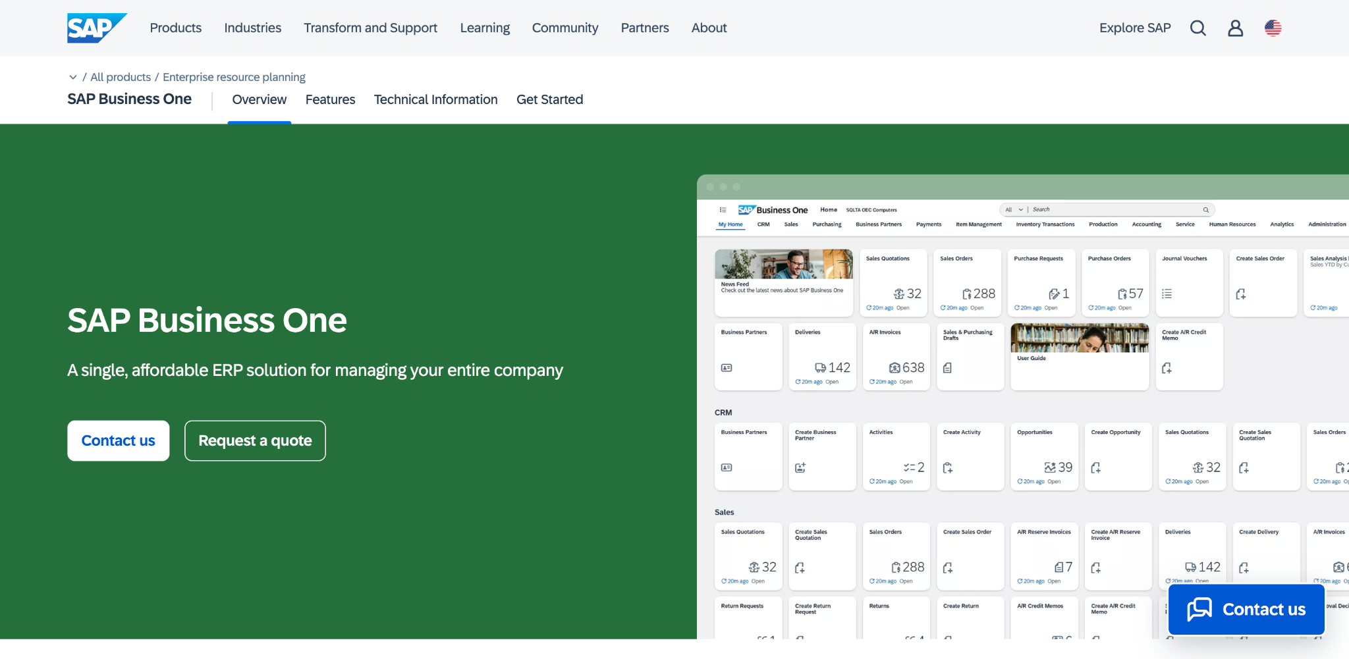The width and height of the screenshot is (1349, 659).
Task: Click the Create Delivery tile icon
Action: (1244, 567)
